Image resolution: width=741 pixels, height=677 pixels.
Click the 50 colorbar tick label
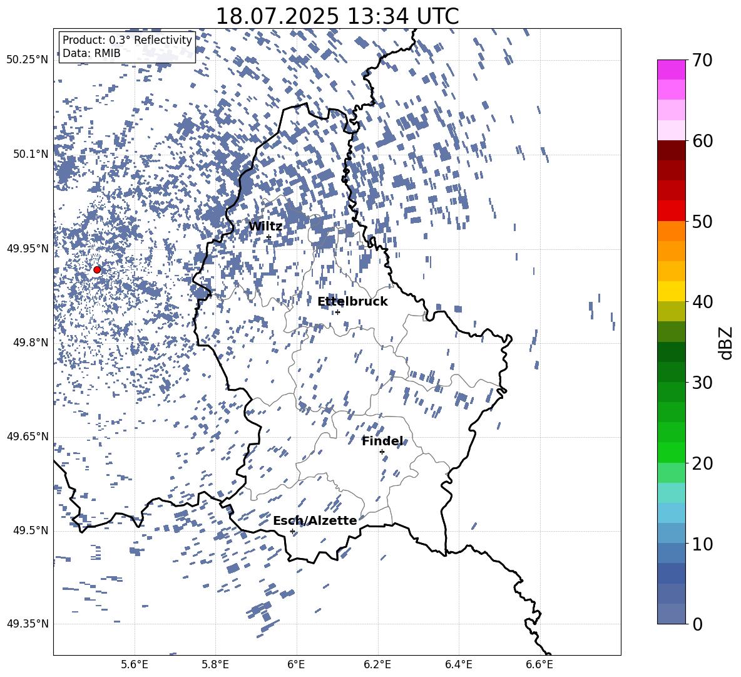pyautogui.click(x=702, y=222)
